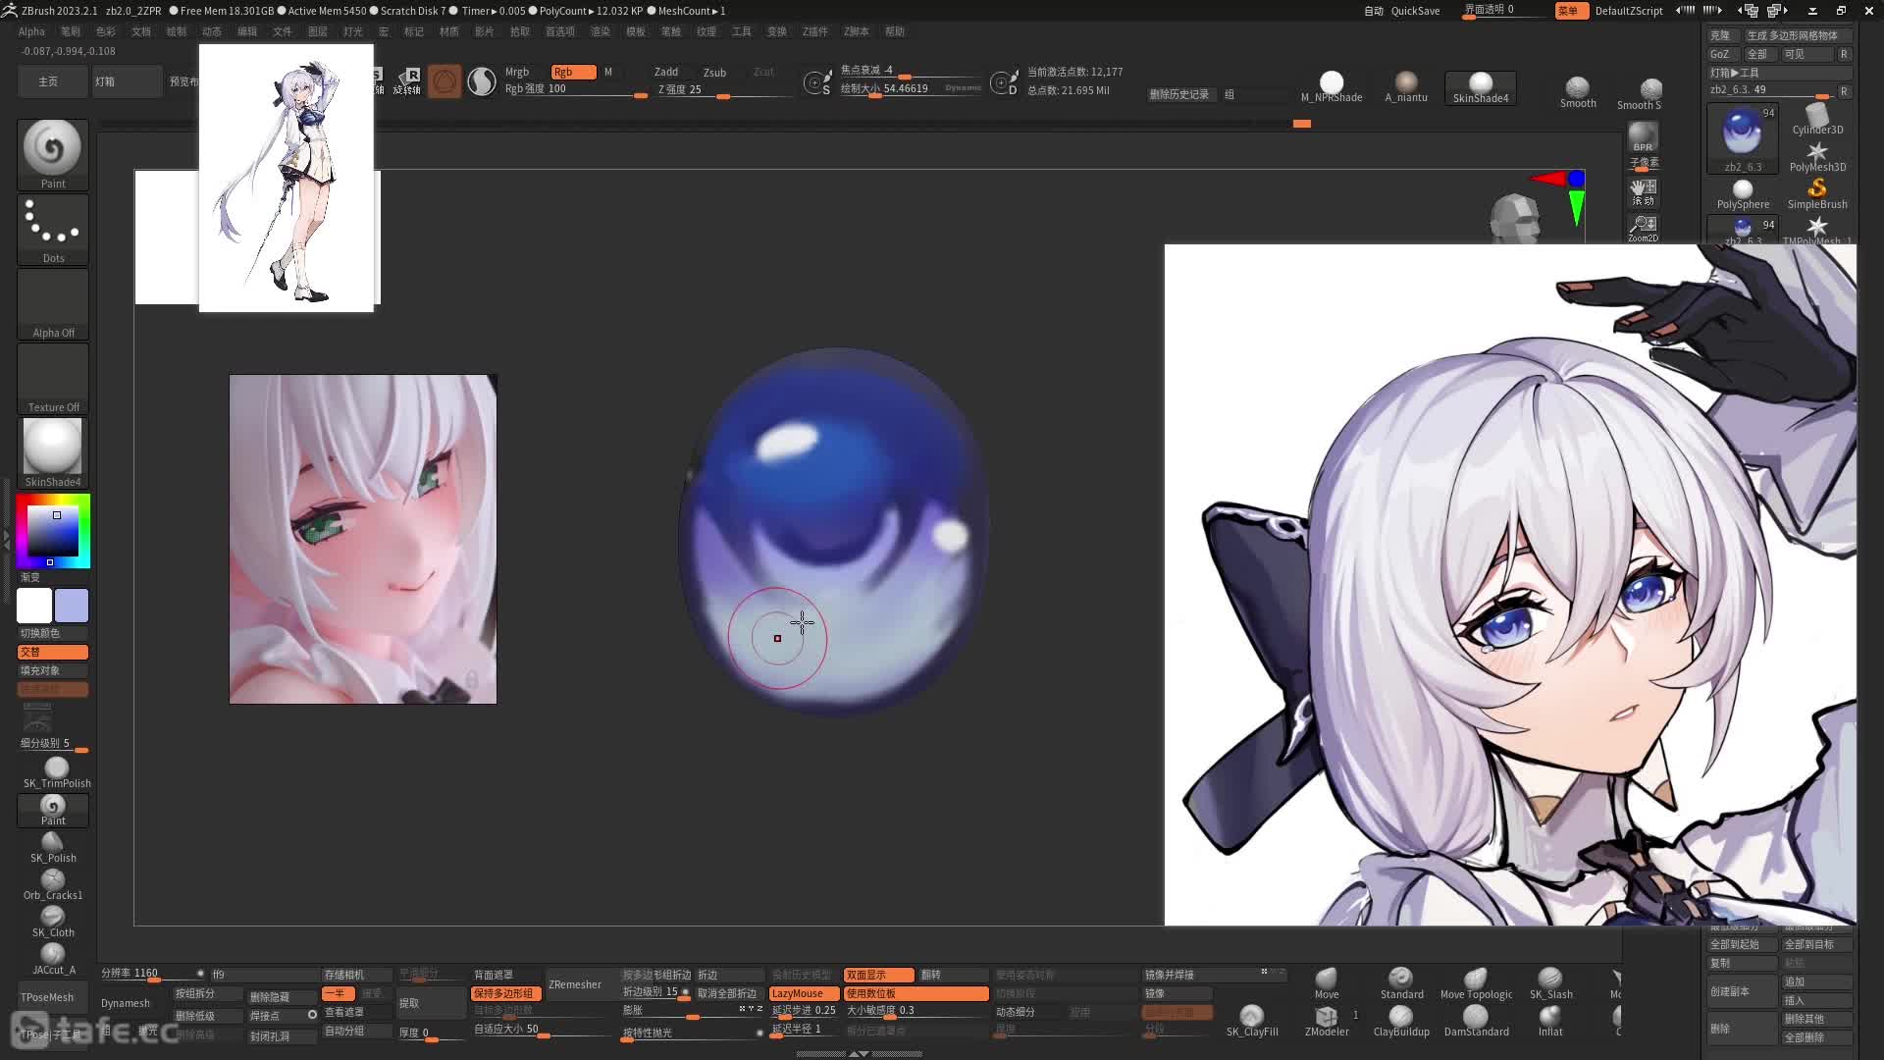Select the Orb_Cracks1 brush
Image resolution: width=1884 pixels, height=1060 pixels.
tap(53, 884)
